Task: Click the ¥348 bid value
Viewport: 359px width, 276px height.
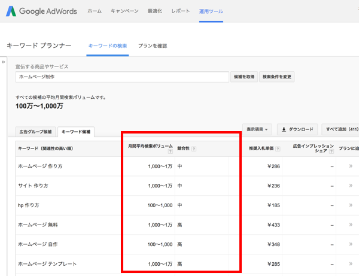Action: [x=273, y=244]
